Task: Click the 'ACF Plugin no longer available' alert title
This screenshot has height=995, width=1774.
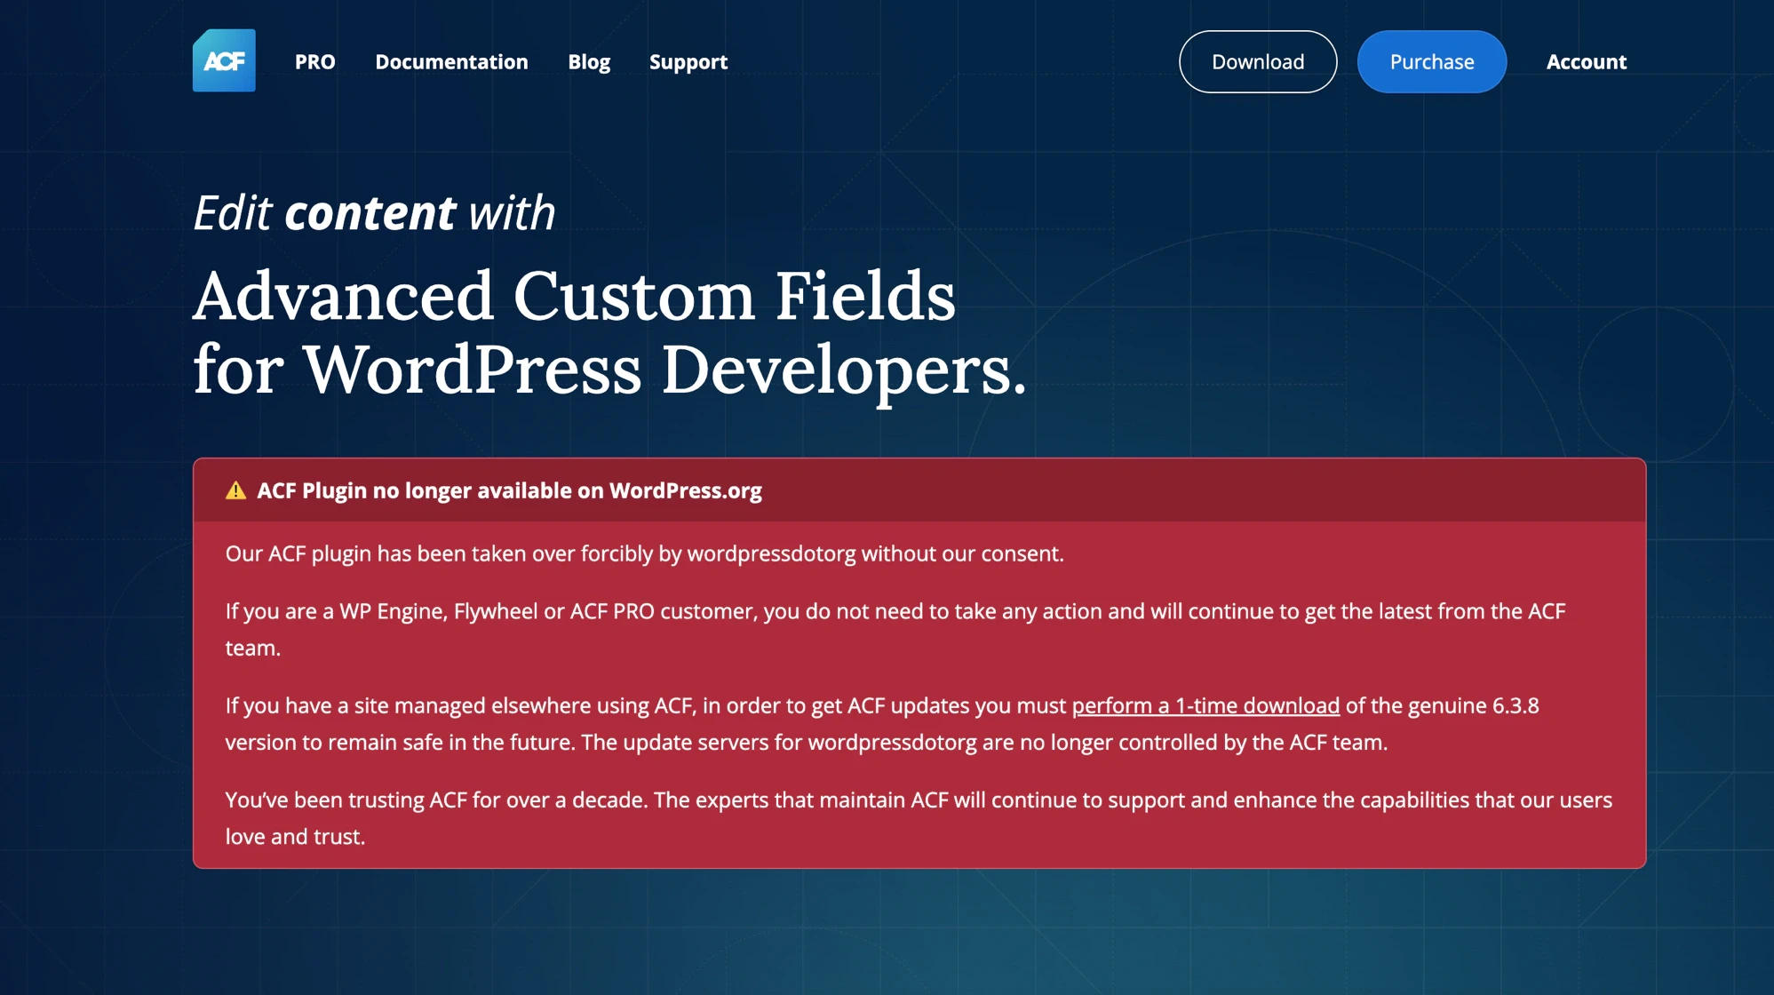Action: tap(509, 490)
